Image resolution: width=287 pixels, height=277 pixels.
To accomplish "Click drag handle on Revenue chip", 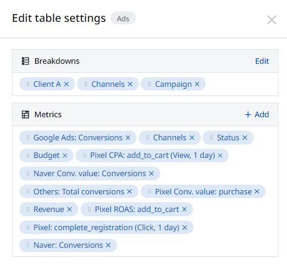I will point(28,210).
